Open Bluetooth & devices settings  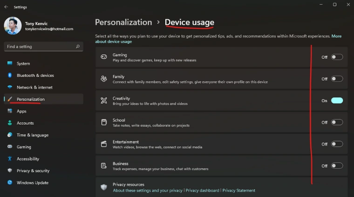coord(35,75)
